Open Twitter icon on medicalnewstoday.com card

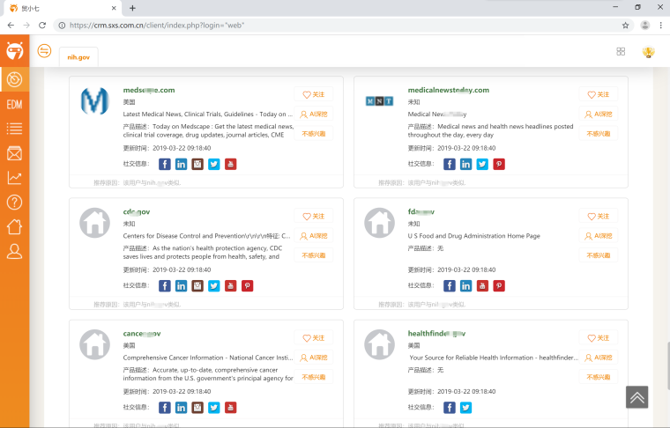pos(482,164)
